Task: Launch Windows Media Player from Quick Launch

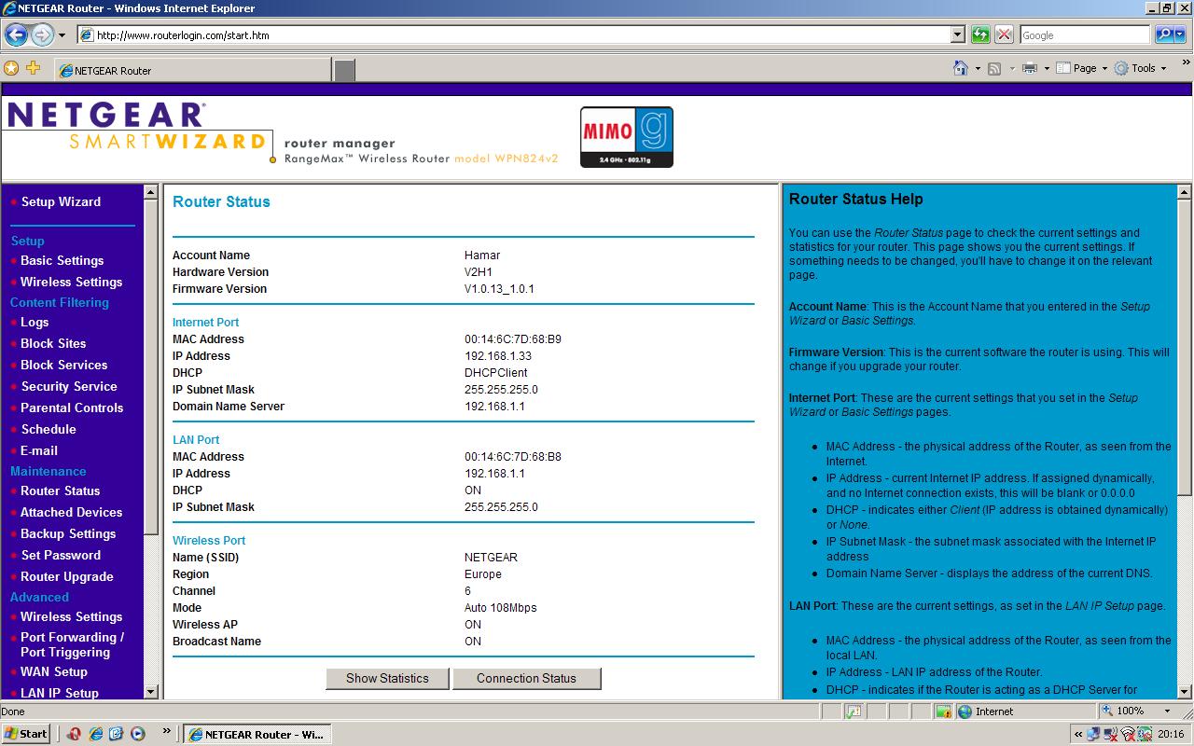Action: [138, 733]
